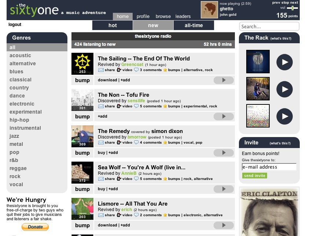Select the all genres filter
321x236 pixels.
[x=37, y=47]
